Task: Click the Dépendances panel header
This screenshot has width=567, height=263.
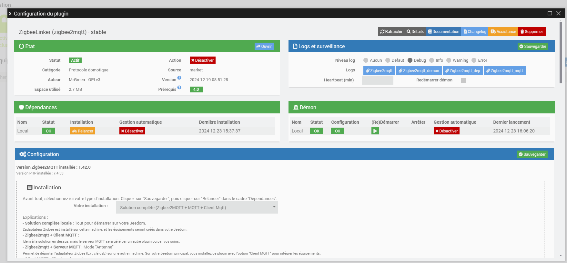Action: pyautogui.click(x=147, y=107)
